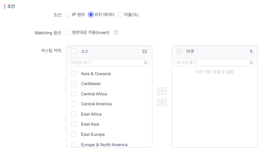Screen dimensions: 266x152
Task: Tick the East Africa checkbox
Action: click(x=74, y=114)
